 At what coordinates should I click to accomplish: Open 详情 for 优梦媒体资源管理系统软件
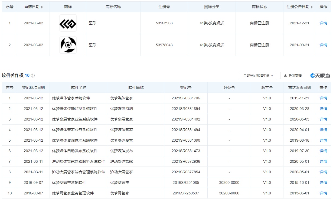coord(323,140)
